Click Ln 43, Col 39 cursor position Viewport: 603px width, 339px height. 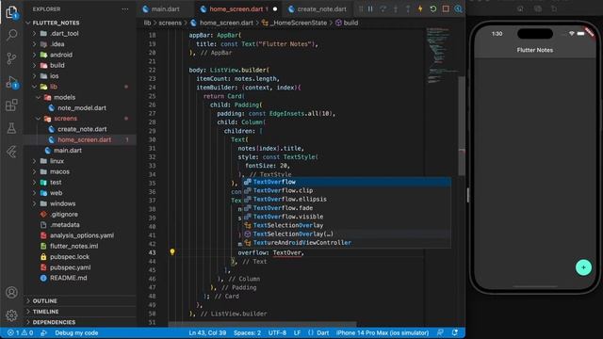207,332
